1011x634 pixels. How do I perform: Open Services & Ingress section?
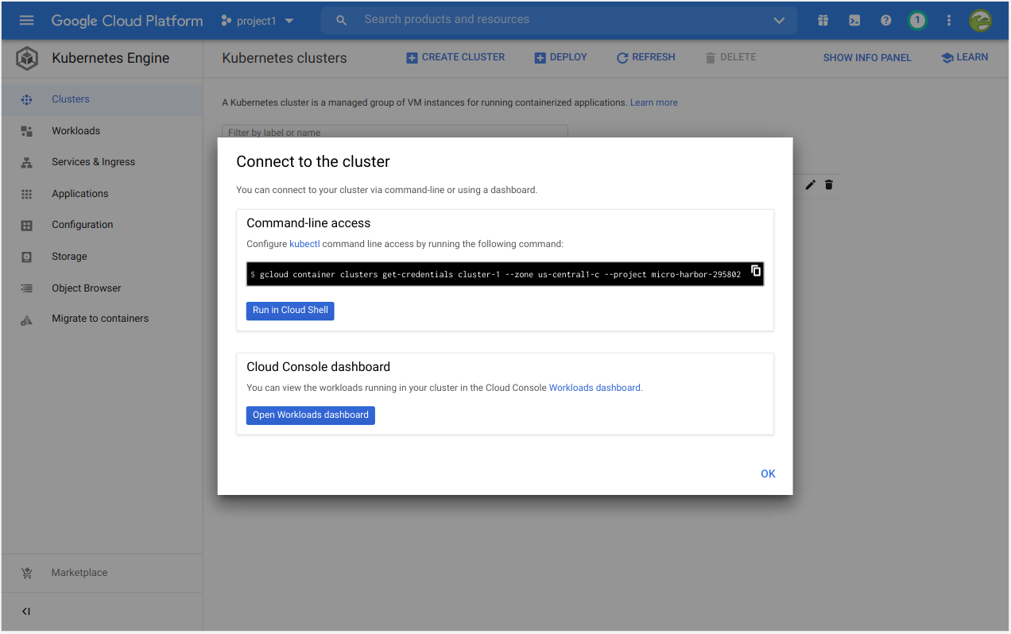pyautogui.click(x=93, y=162)
